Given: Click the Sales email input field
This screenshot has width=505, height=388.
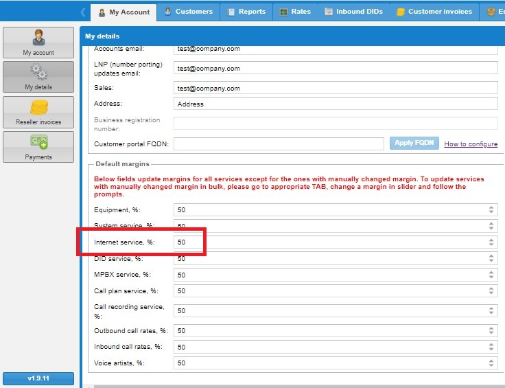Looking at the screenshot, I should click(x=336, y=88).
